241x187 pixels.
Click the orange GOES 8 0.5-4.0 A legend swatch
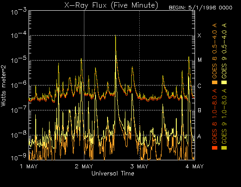tap(215, 82)
